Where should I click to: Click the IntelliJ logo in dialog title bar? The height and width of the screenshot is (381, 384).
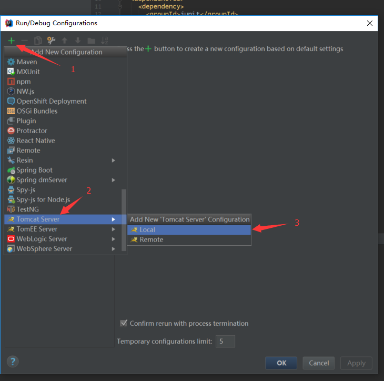coord(9,23)
